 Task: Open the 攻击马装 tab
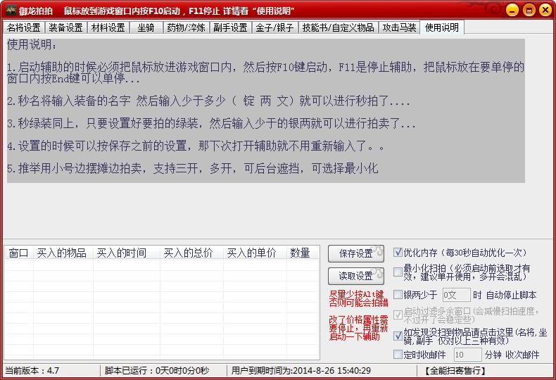pos(399,27)
